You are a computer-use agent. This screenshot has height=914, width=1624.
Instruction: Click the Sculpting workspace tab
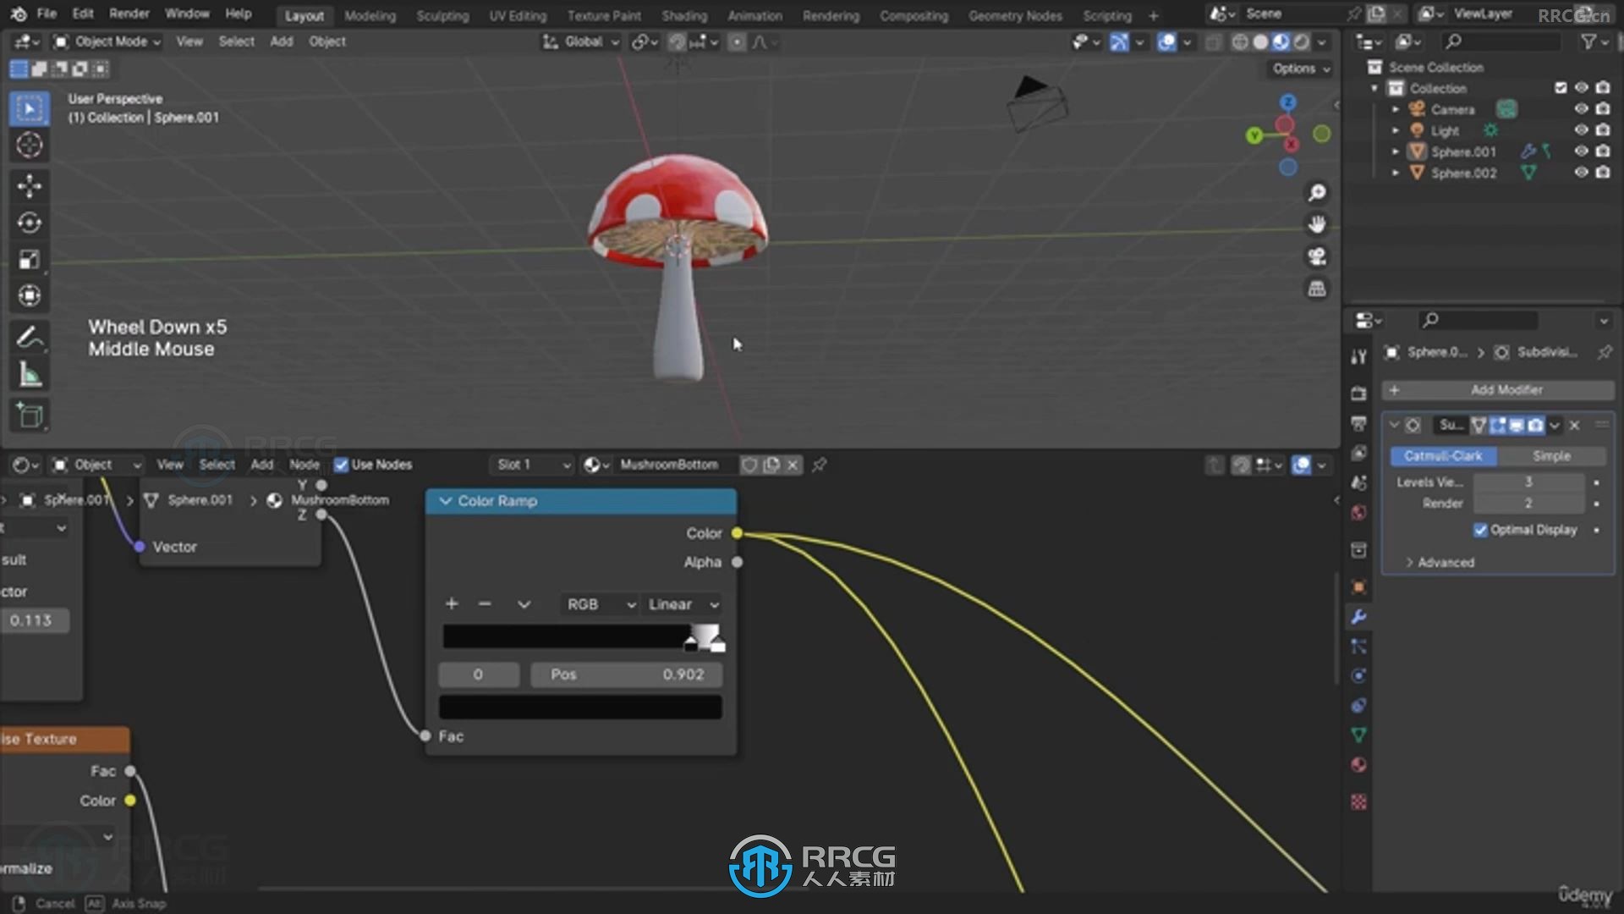(x=443, y=14)
